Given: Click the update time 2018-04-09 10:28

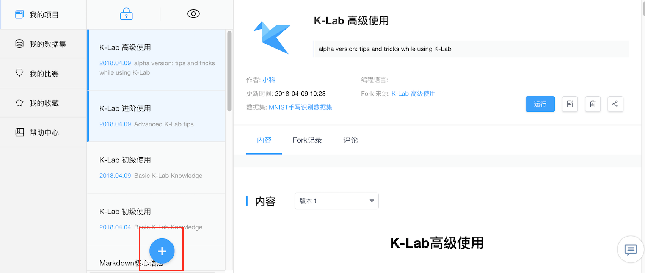Looking at the screenshot, I should click(300, 94).
